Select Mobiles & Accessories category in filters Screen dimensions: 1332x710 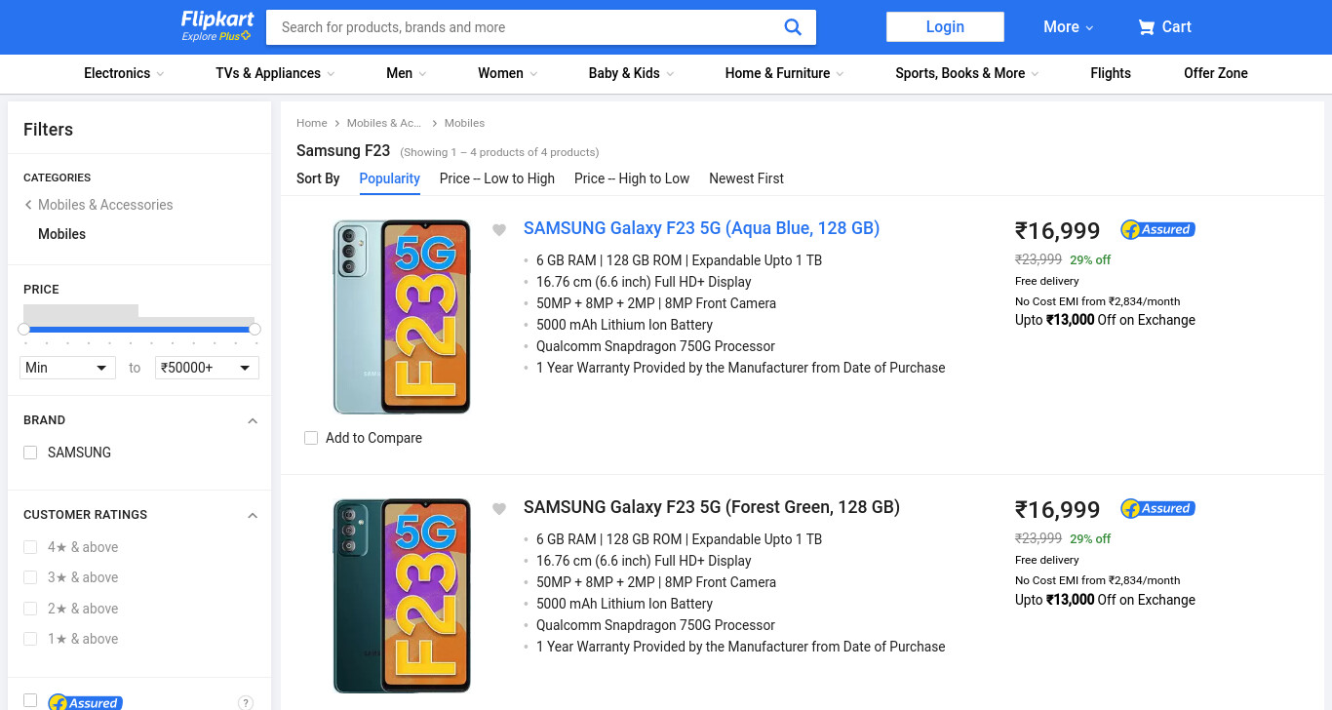click(x=105, y=205)
